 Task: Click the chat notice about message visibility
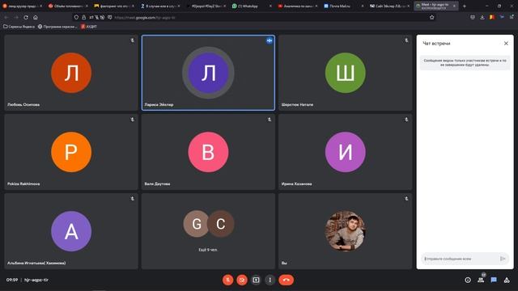[x=465, y=63]
